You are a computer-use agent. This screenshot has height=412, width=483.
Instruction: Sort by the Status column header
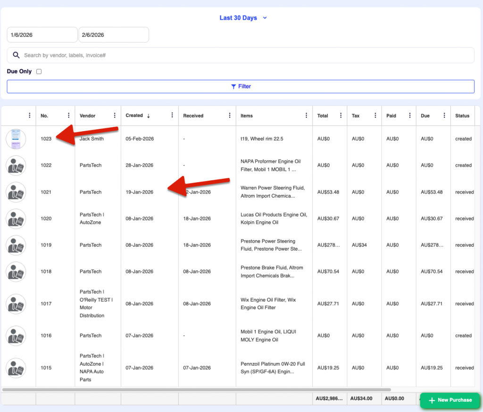(462, 116)
